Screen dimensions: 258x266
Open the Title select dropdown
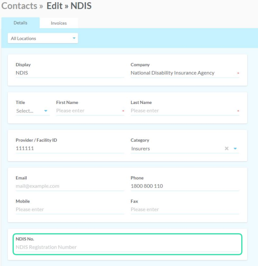[32, 111]
